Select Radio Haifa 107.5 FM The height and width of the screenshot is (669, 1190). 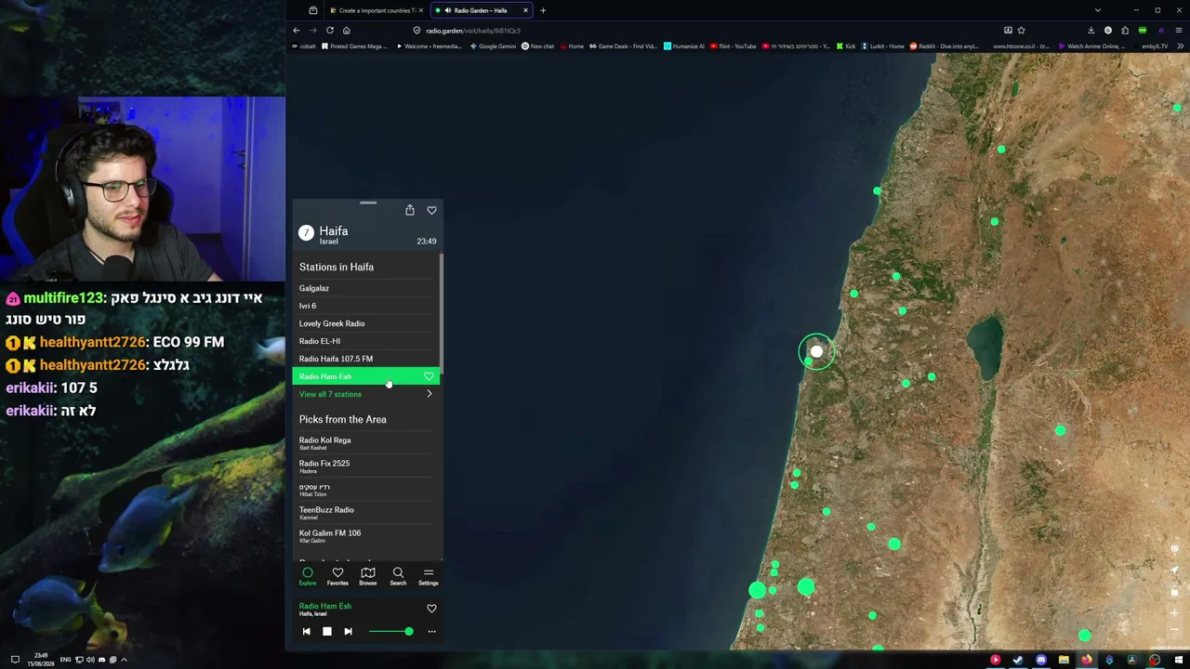click(x=365, y=359)
